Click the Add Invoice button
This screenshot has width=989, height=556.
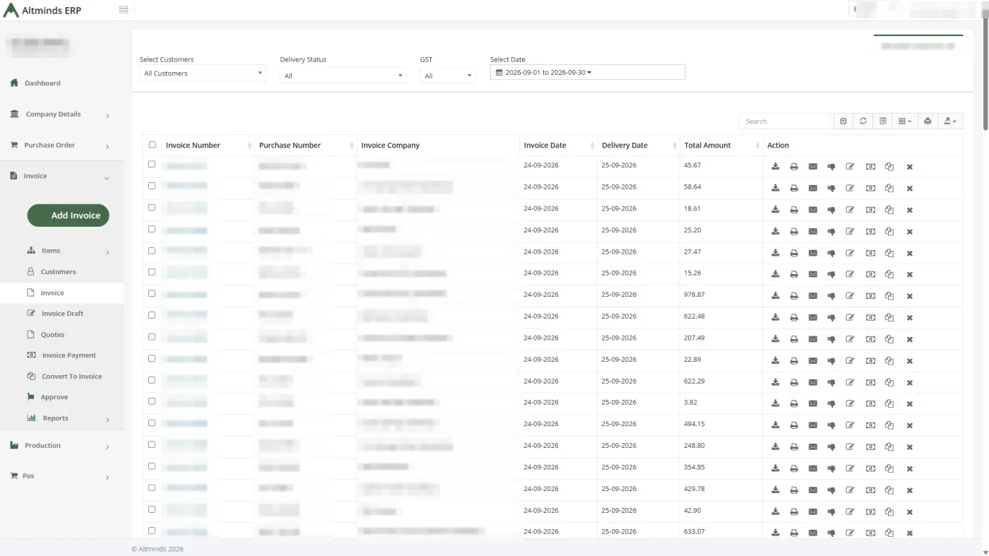click(69, 215)
